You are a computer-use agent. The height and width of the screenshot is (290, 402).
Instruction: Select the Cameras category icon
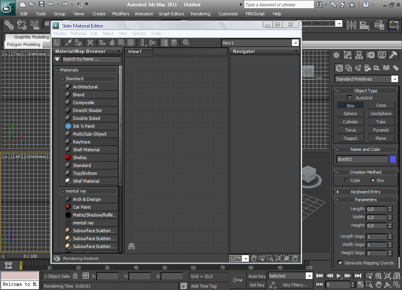(367, 68)
